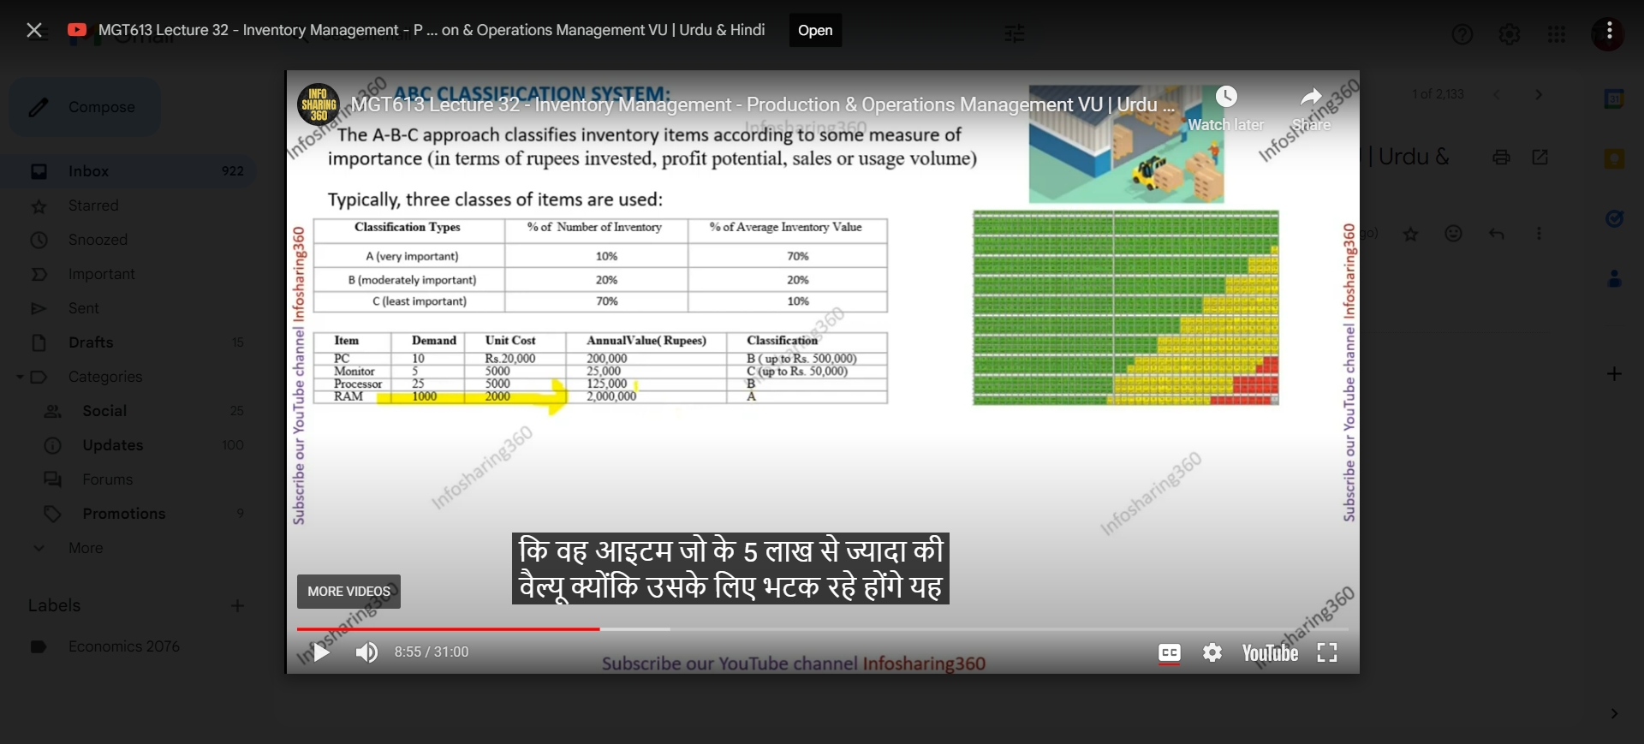The width and height of the screenshot is (1644, 744).
Task: Enter fullscreen video mode
Action: click(x=1327, y=652)
